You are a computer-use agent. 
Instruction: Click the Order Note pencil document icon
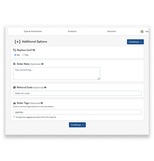click(x=14, y=64)
